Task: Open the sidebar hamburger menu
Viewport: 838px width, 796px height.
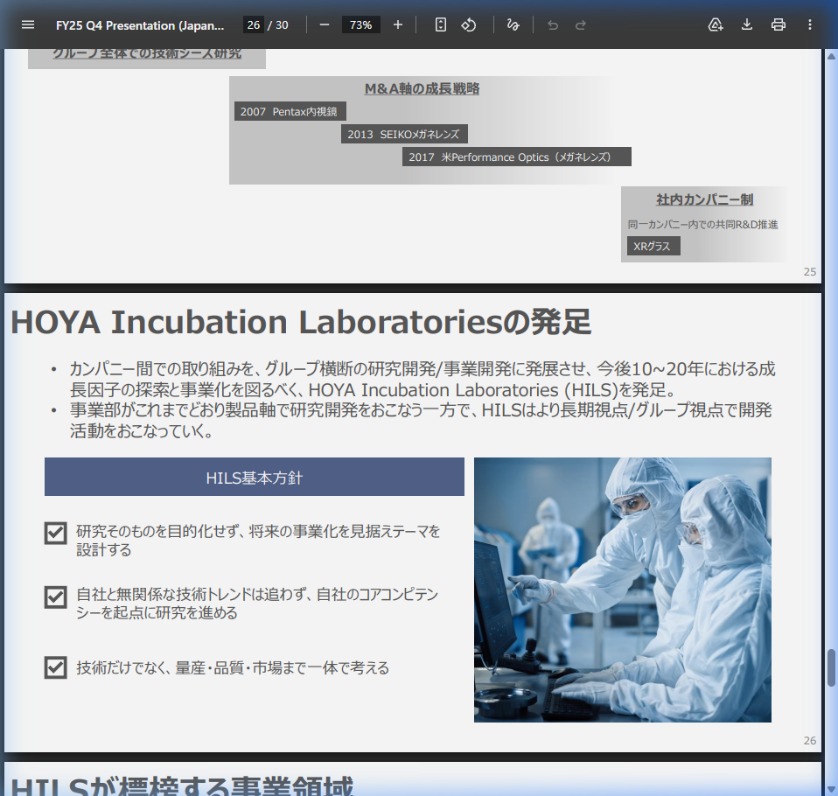Action: (28, 25)
